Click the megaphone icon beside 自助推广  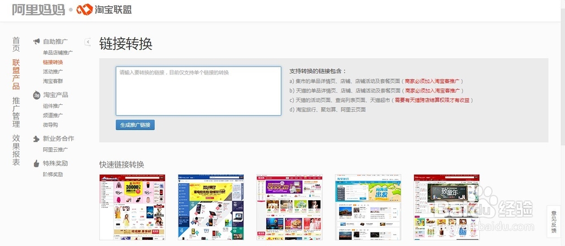[x=36, y=41]
